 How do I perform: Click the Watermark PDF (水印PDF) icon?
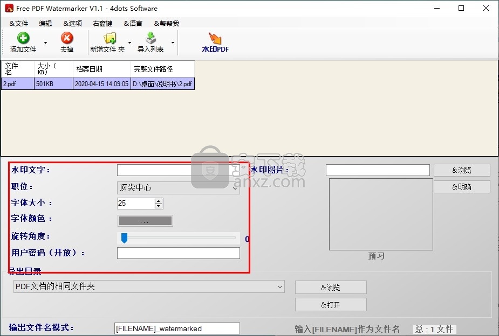[x=215, y=38]
